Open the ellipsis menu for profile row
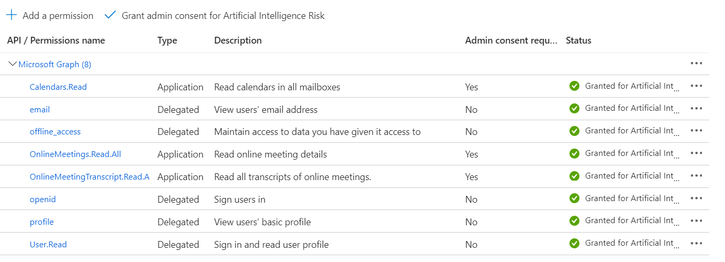The width and height of the screenshot is (725, 262). [x=697, y=221]
